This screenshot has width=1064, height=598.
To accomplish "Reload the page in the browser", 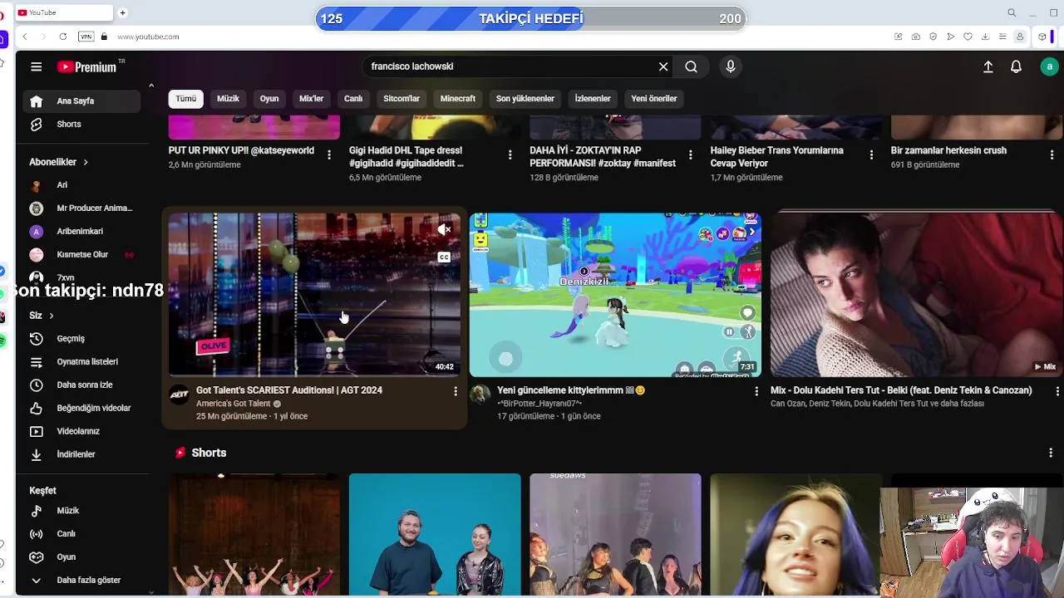I will (x=62, y=37).
